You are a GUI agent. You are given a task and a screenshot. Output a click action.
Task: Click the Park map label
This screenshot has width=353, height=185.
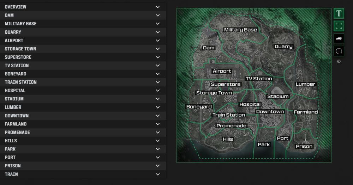(x=264, y=144)
